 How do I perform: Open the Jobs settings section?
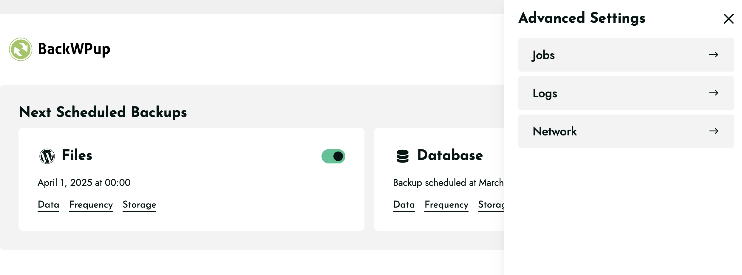coord(626,55)
